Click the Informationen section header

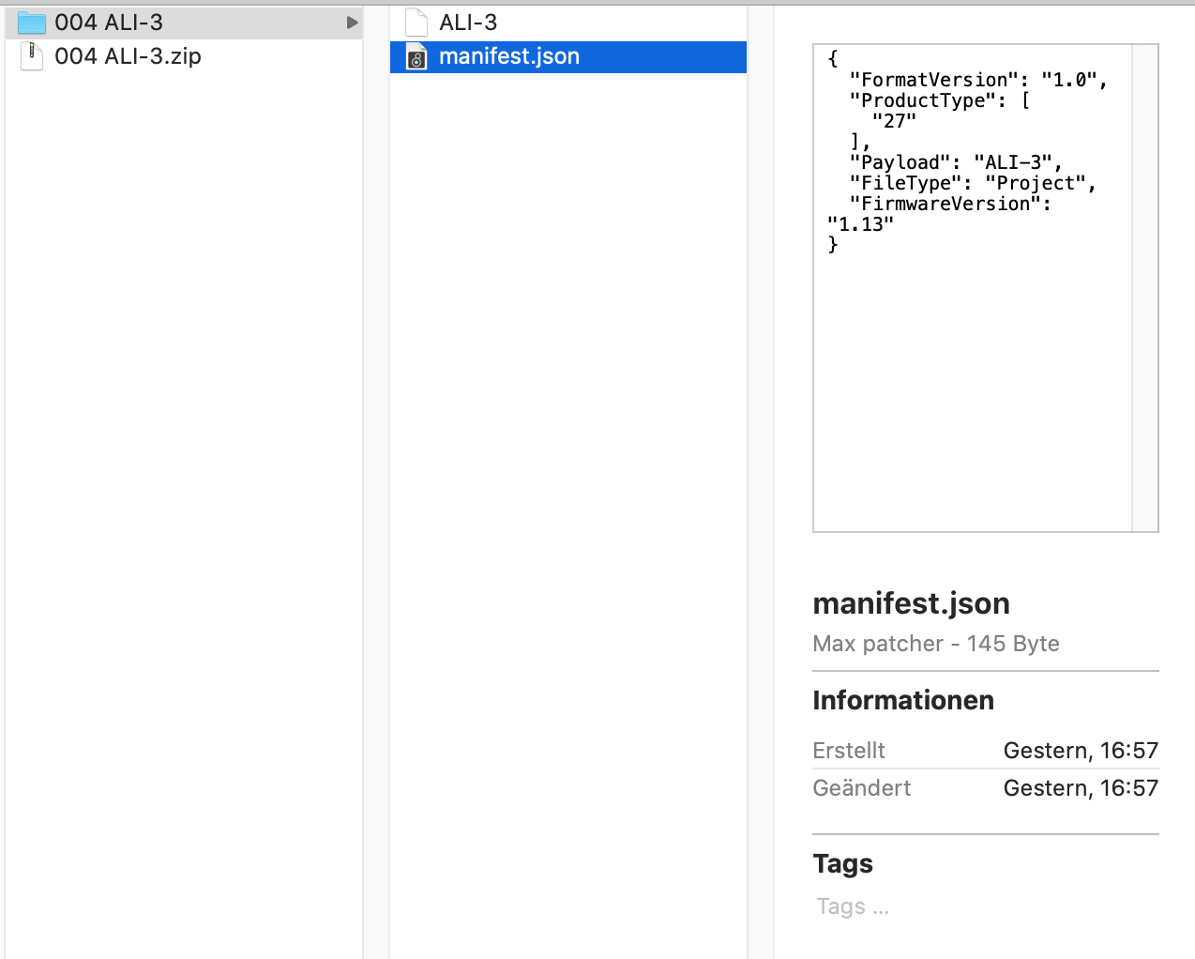(903, 700)
